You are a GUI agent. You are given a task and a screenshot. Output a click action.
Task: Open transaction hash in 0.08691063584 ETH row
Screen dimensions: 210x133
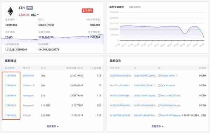[x=121, y=115]
